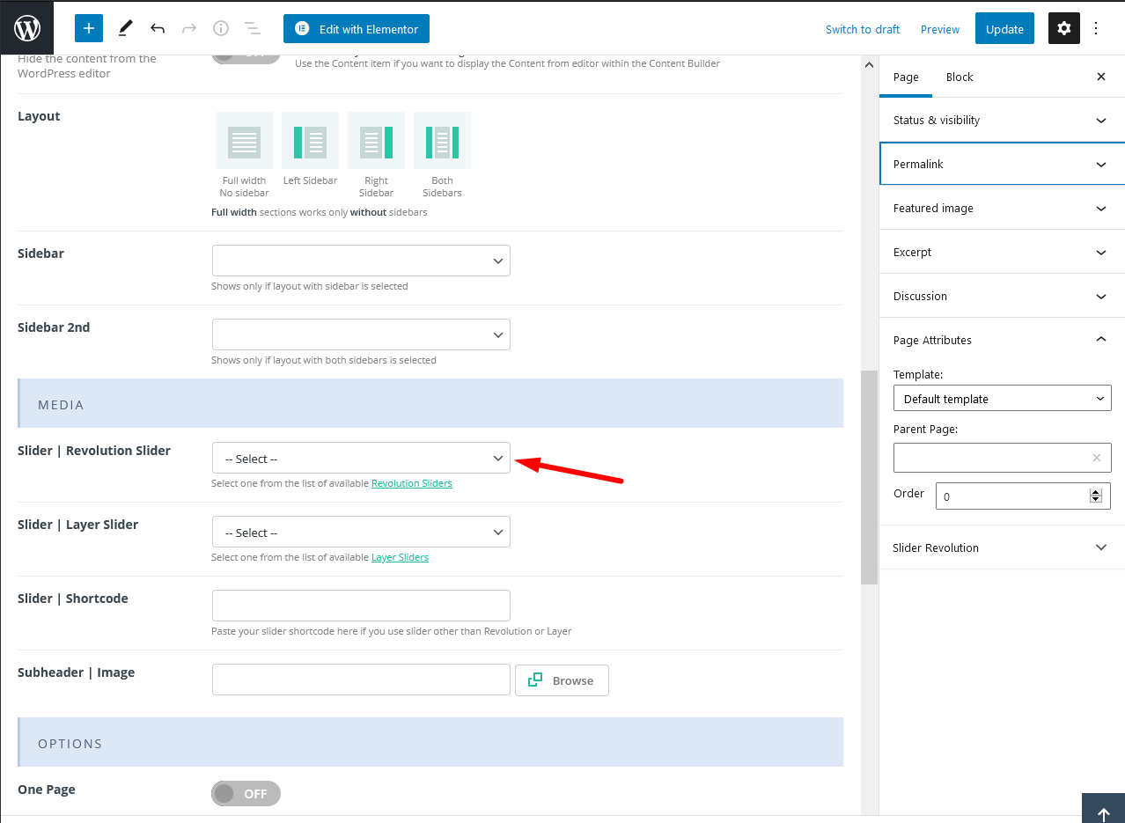
Task: Expand the Permalink panel
Action: [x=1002, y=164]
